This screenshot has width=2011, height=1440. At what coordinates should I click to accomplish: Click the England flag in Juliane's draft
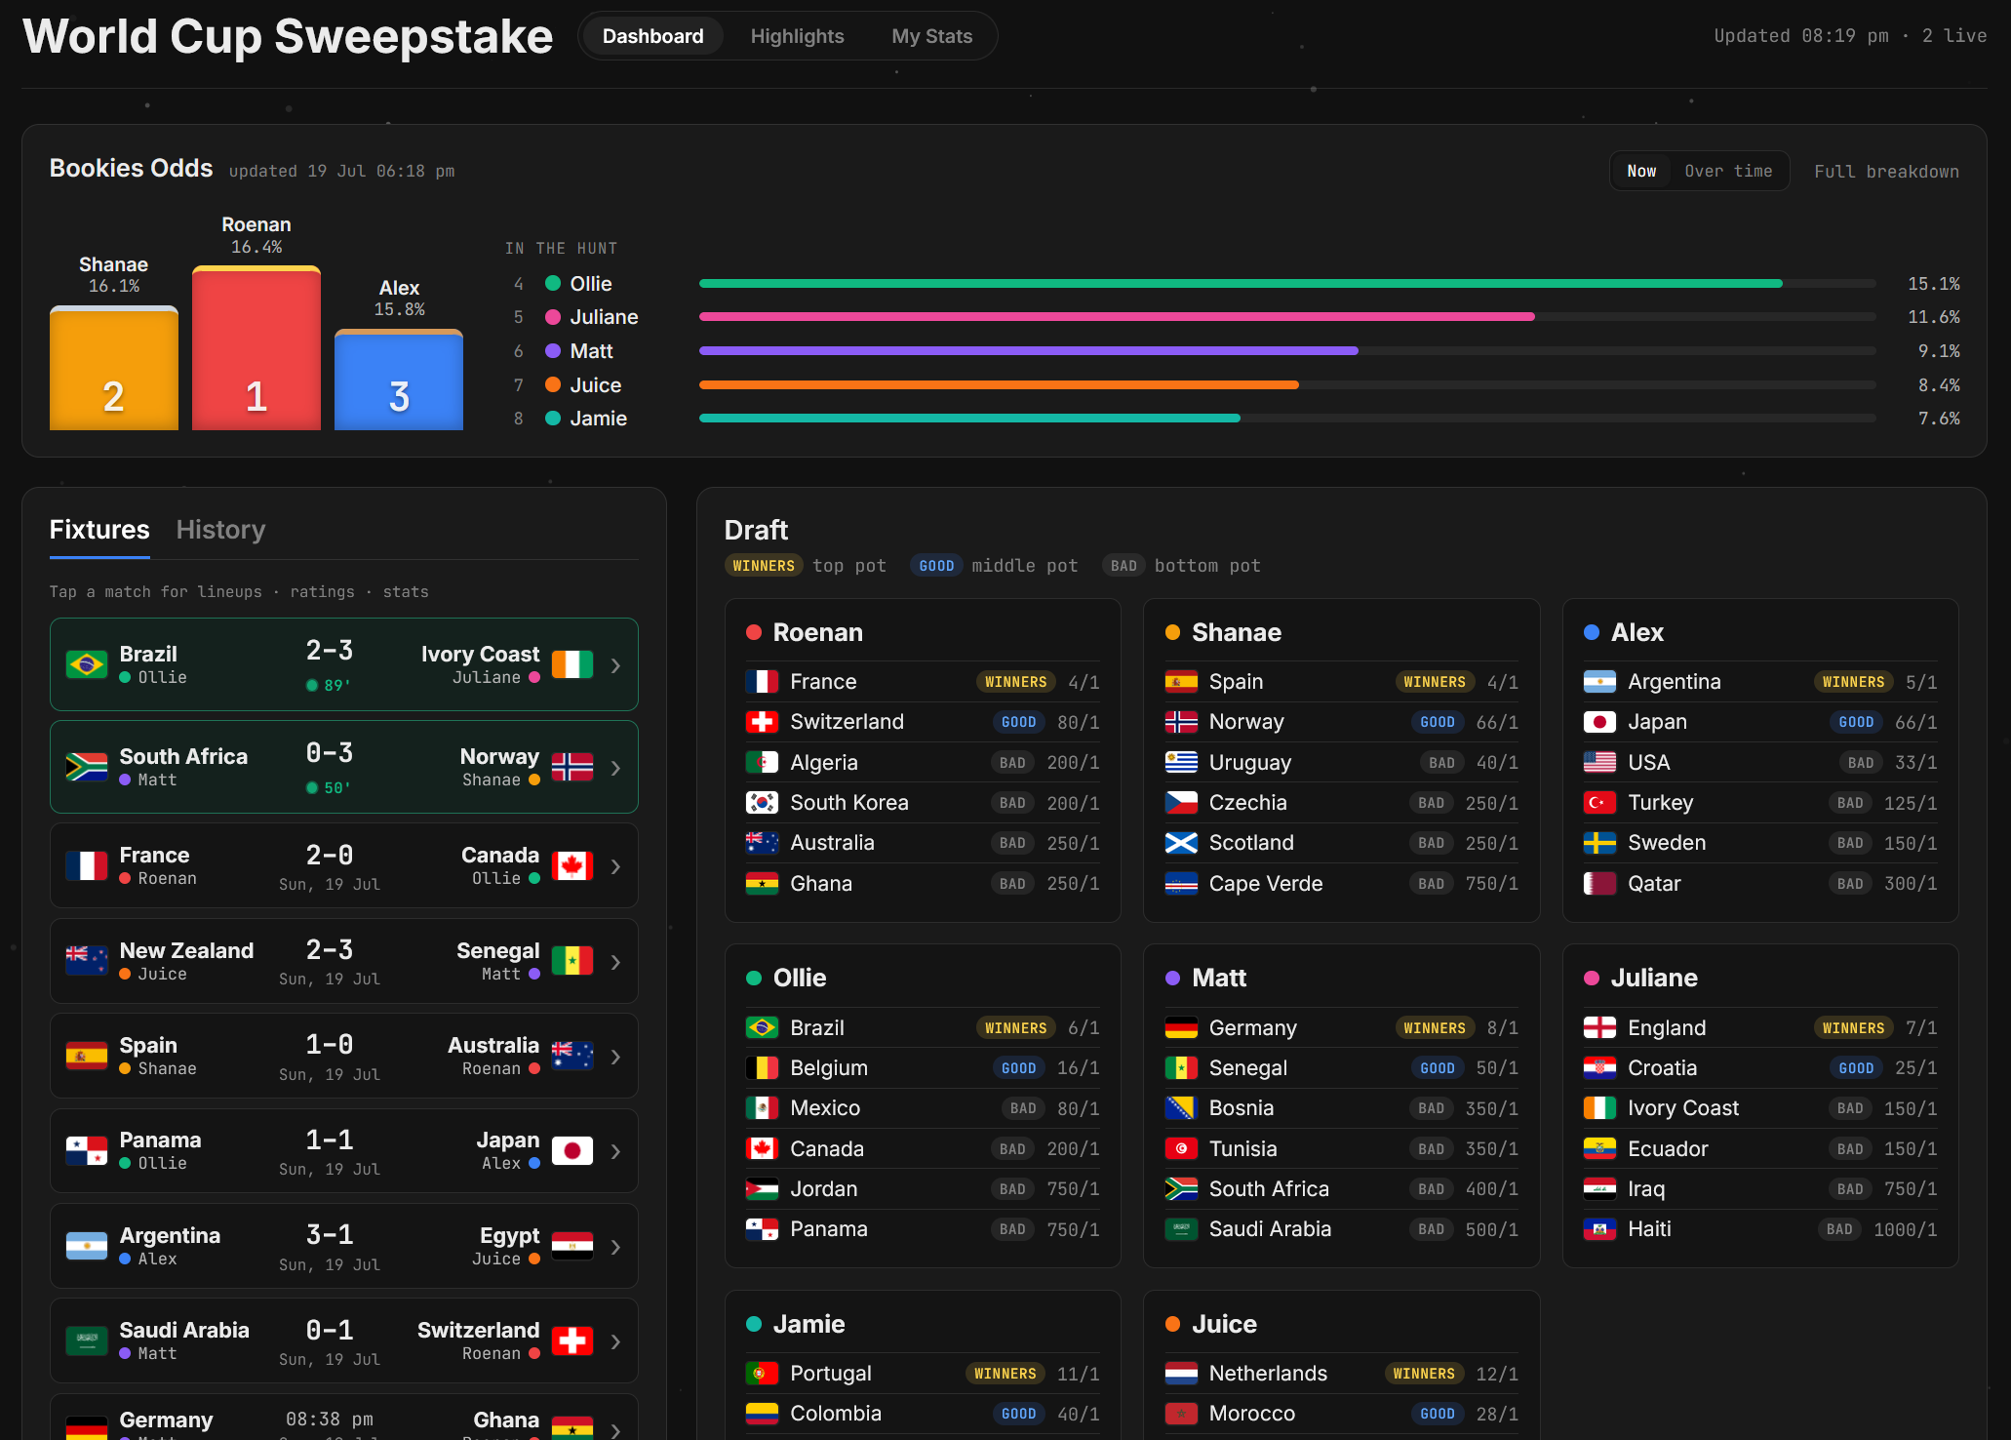[1600, 1028]
